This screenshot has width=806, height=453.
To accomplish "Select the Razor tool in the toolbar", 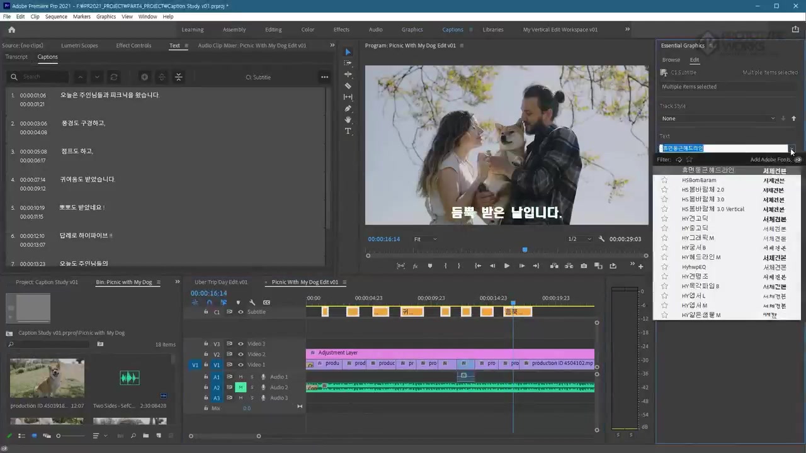I will click(348, 86).
